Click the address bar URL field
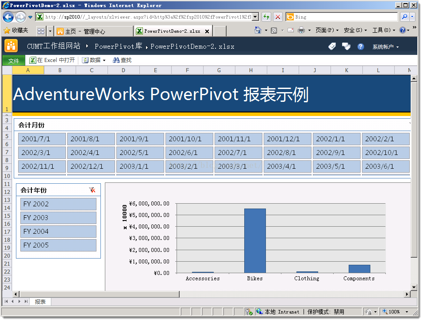The image size is (423, 321). pyautogui.click(x=148, y=17)
